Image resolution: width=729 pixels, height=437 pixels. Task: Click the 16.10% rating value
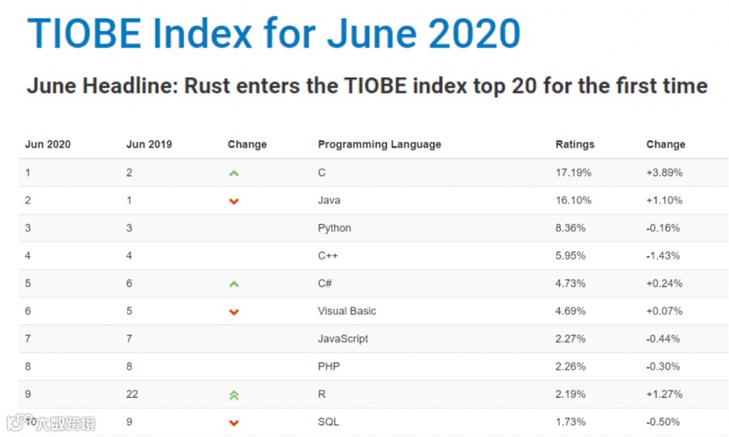pos(573,200)
